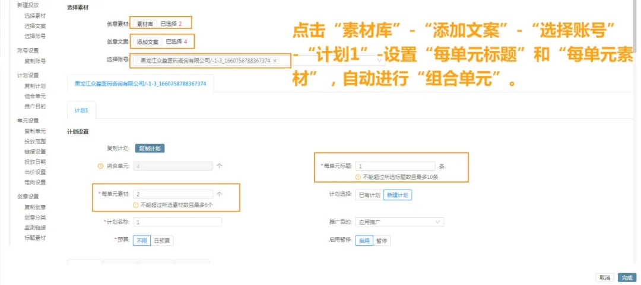Click the 添加文案 button

[x=148, y=41]
